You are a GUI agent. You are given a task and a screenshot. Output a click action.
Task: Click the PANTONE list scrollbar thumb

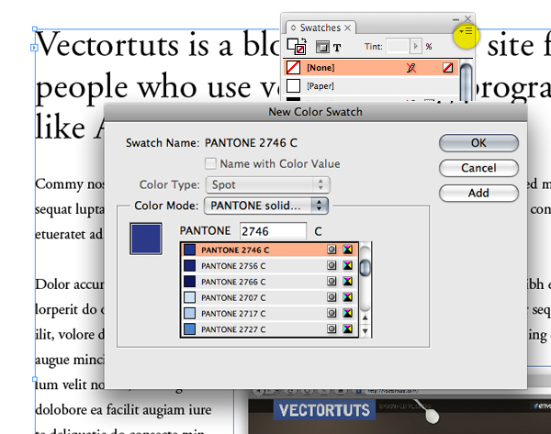click(x=365, y=267)
